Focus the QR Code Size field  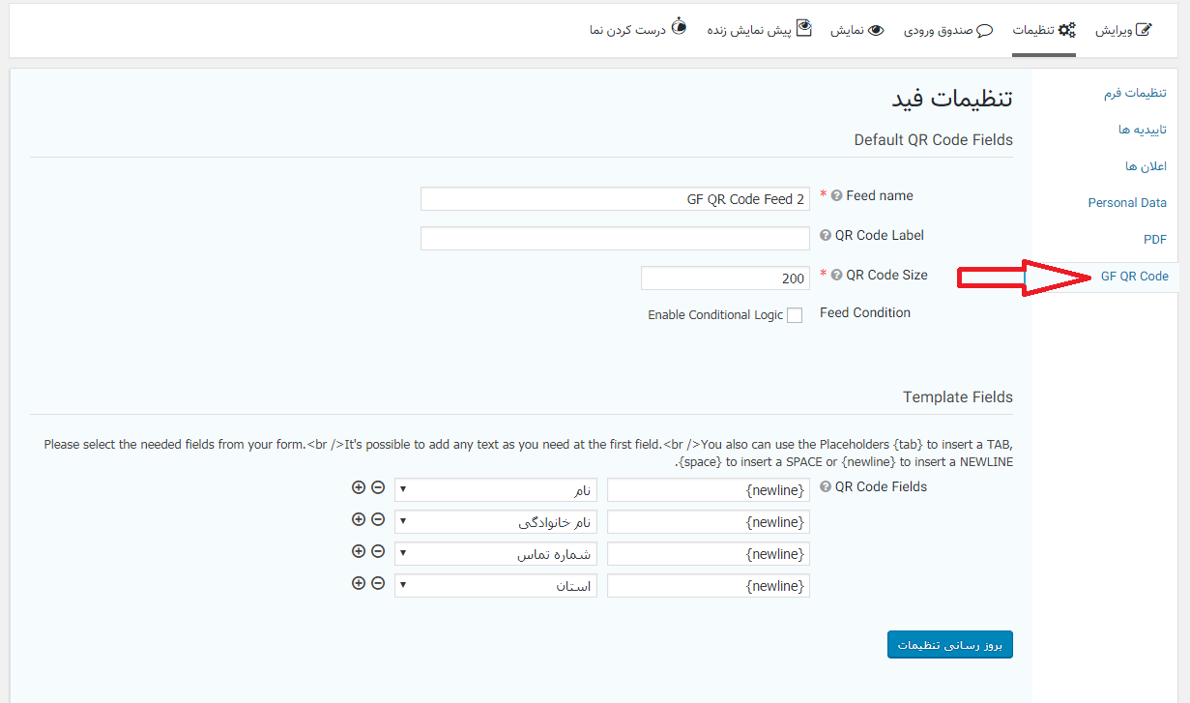click(725, 278)
